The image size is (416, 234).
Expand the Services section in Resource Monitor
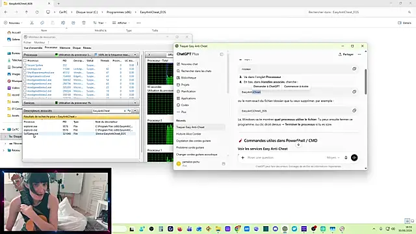[x=135, y=103]
